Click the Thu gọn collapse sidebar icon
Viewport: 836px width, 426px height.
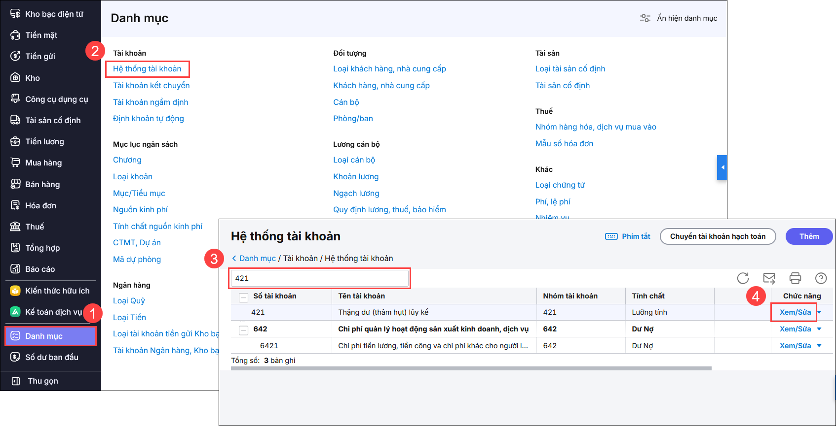click(x=15, y=381)
